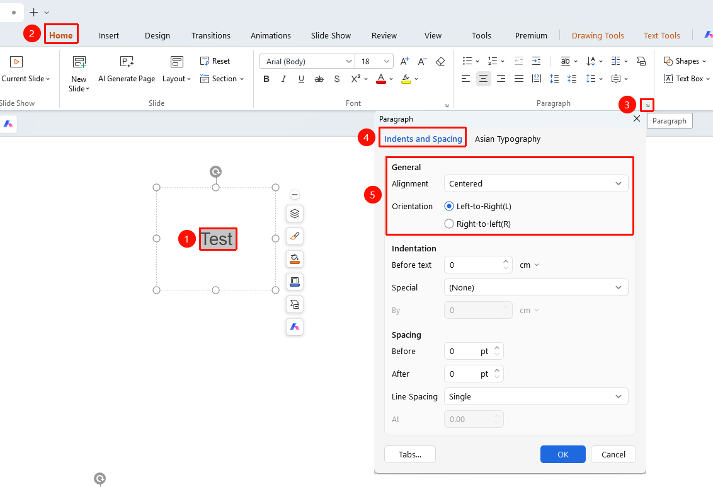Open the Special indentation dropdown
Viewport: 713px width, 487px height.
(x=536, y=287)
